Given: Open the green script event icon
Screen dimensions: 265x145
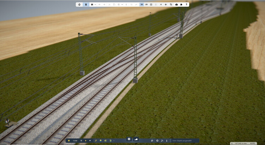Looking at the screenshot, I should click(x=111, y=141).
